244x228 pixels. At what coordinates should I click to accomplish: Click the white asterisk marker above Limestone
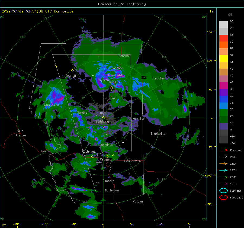pos(51,102)
